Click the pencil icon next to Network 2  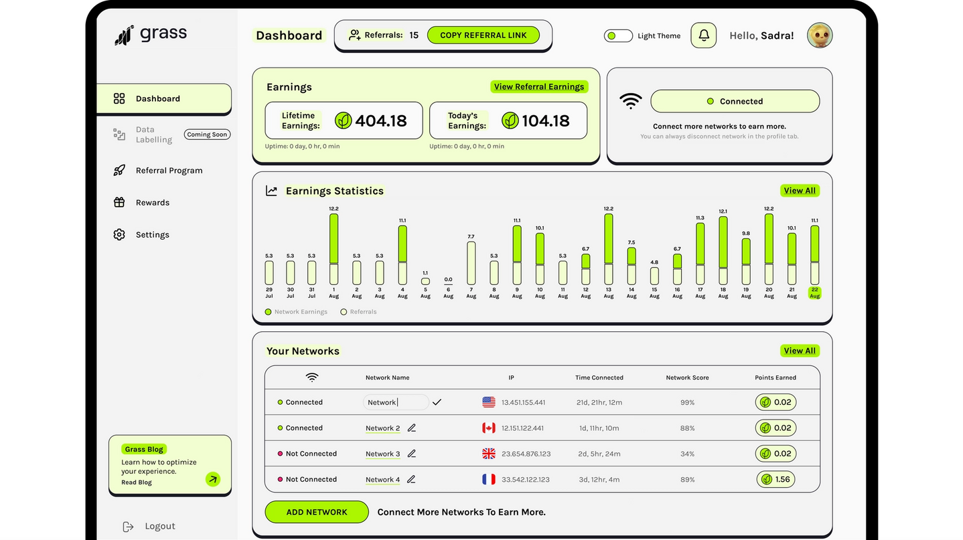pyautogui.click(x=412, y=428)
